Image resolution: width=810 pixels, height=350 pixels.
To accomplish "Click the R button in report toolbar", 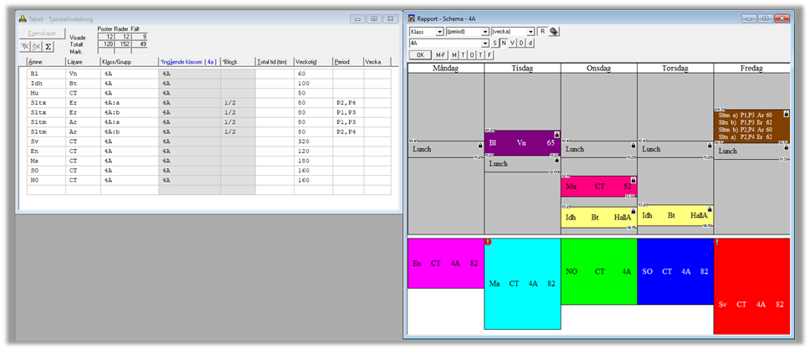I will point(541,32).
